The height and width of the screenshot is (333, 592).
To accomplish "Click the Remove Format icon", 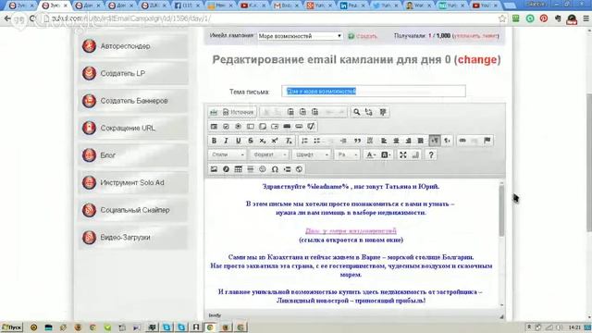I will [289, 141].
